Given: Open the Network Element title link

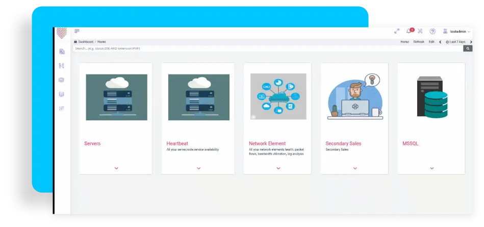Looking at the screenshot, I should point(267,143).
